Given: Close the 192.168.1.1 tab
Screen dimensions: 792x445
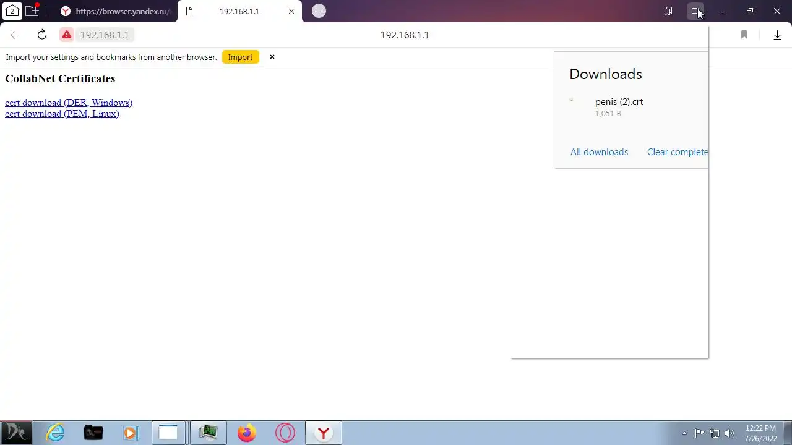Looking at the screenshot, I should pyautogui.click(x=291, y=11).
